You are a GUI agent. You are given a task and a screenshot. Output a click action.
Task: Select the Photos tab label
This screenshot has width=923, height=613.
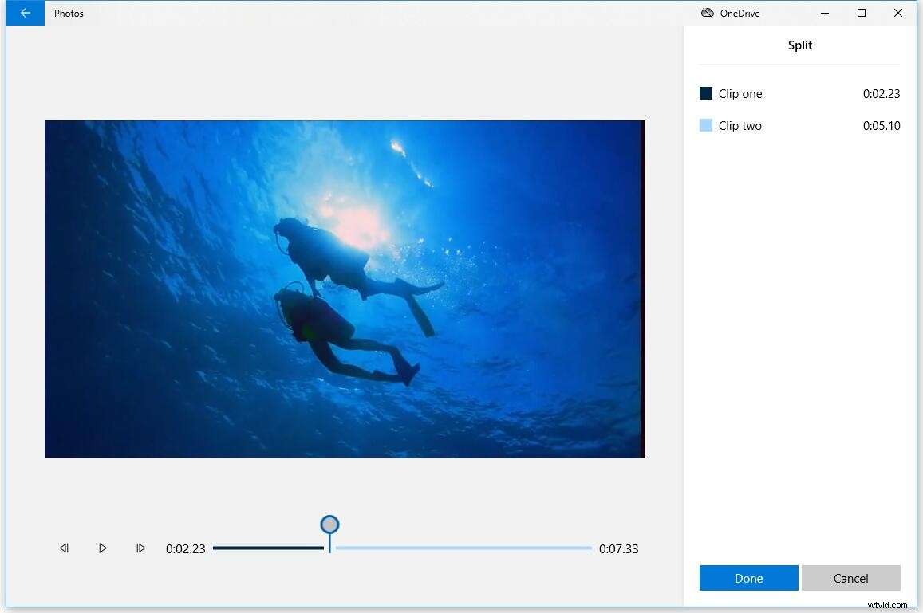pos(69,13)
